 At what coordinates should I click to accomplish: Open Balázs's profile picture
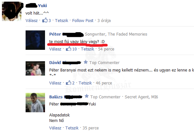(35, 103)
